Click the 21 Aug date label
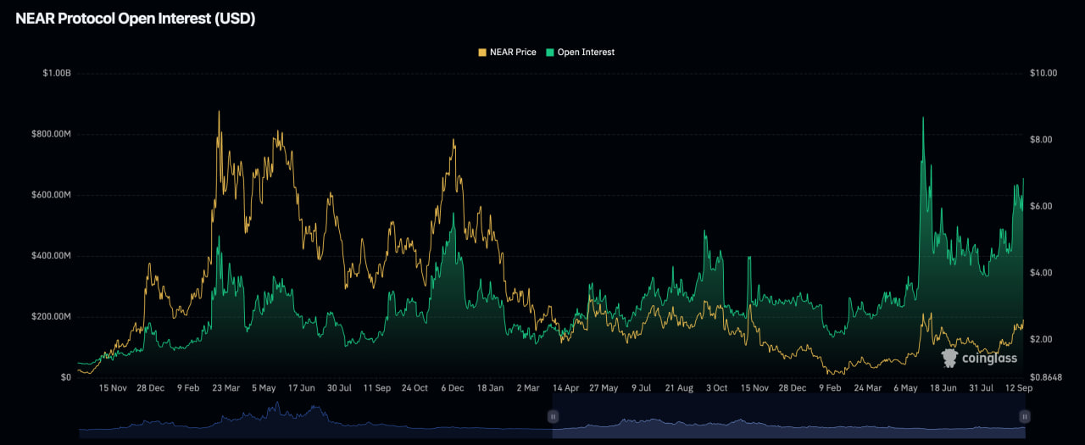 pyautogui.click(x=679, y=388)
